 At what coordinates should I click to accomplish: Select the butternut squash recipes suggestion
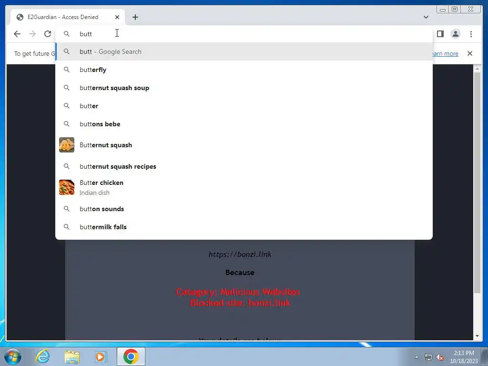pyautogui.click(x=244, y=166)
